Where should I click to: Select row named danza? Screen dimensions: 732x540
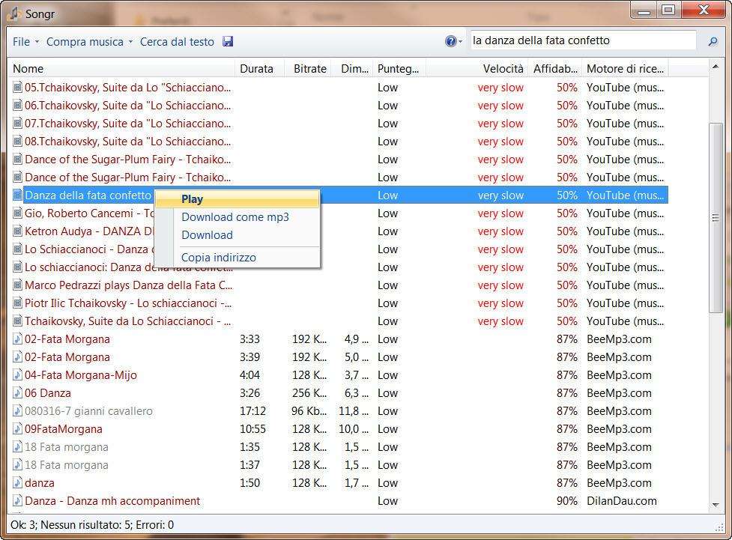click(x=339, y=482)
